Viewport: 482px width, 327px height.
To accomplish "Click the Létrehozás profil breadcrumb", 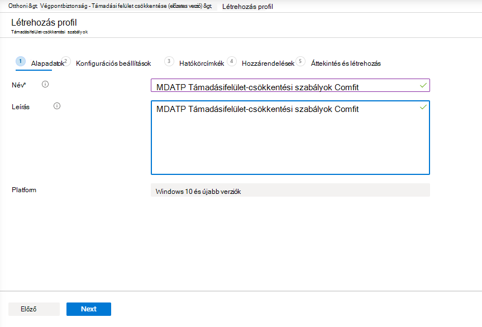I will [x=247, y=7].
